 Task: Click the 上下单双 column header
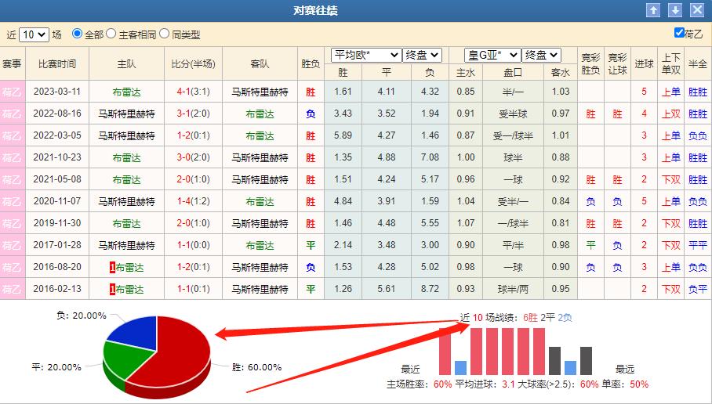tap(670, 64)
